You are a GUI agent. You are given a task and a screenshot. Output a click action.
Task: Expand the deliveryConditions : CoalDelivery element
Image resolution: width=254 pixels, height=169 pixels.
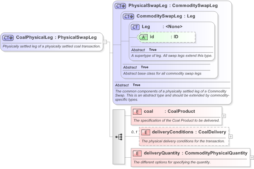click(231, 137)
